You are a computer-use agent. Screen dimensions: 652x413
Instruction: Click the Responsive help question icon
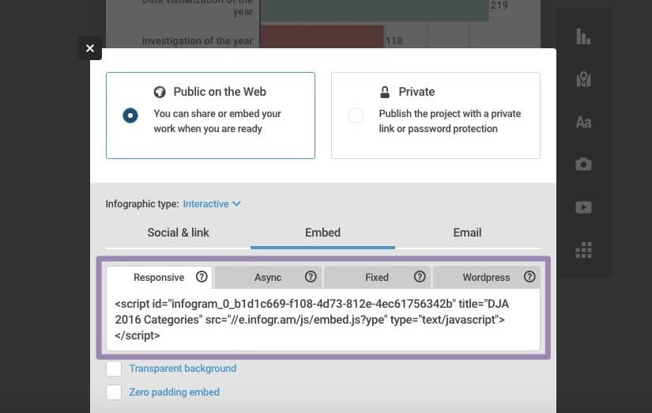tap(202, 277)
